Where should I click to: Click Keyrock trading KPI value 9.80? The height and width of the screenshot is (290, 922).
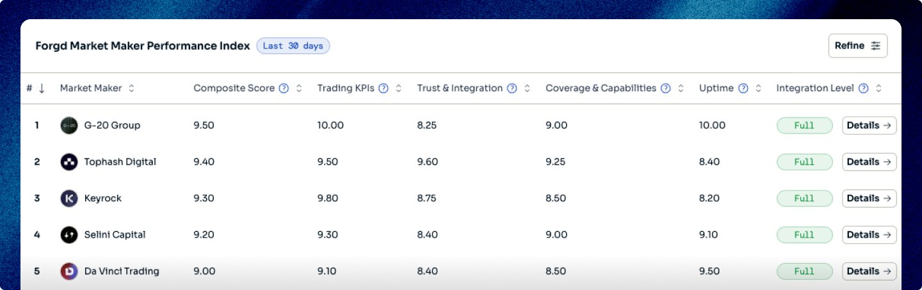pos(328,199)
